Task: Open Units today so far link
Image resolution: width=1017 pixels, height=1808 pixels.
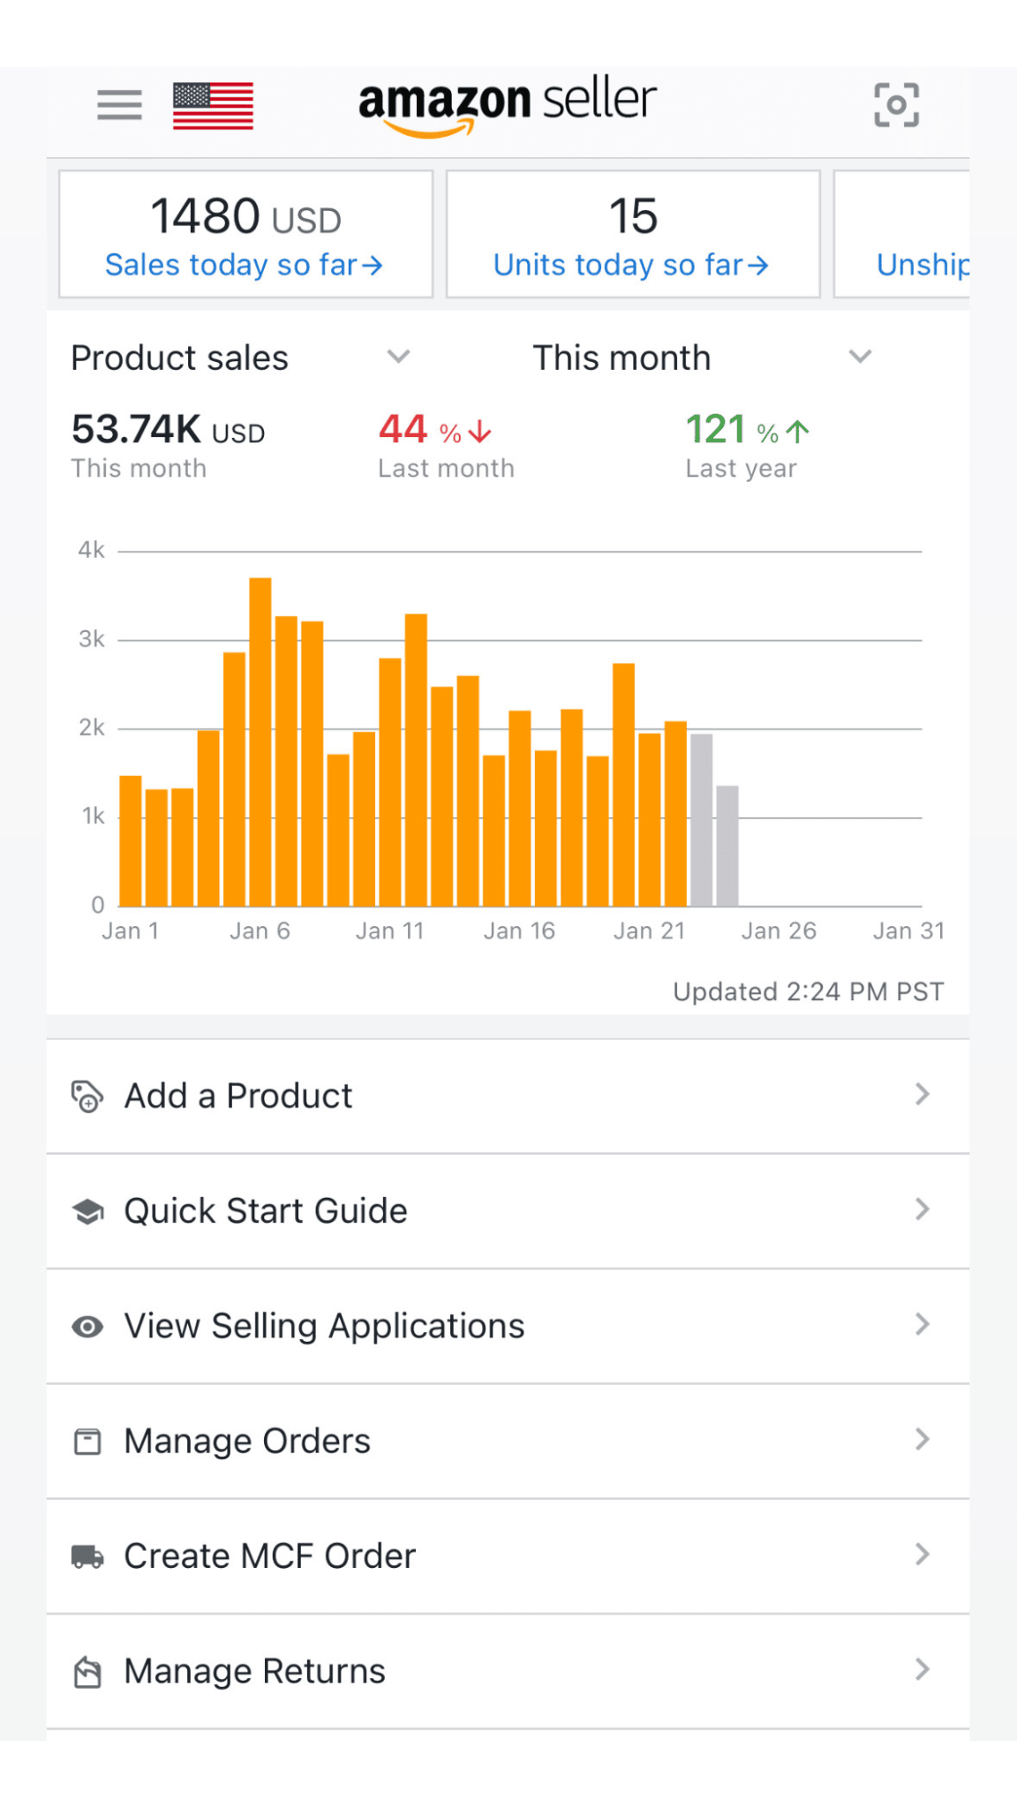Action: (631, 265)
